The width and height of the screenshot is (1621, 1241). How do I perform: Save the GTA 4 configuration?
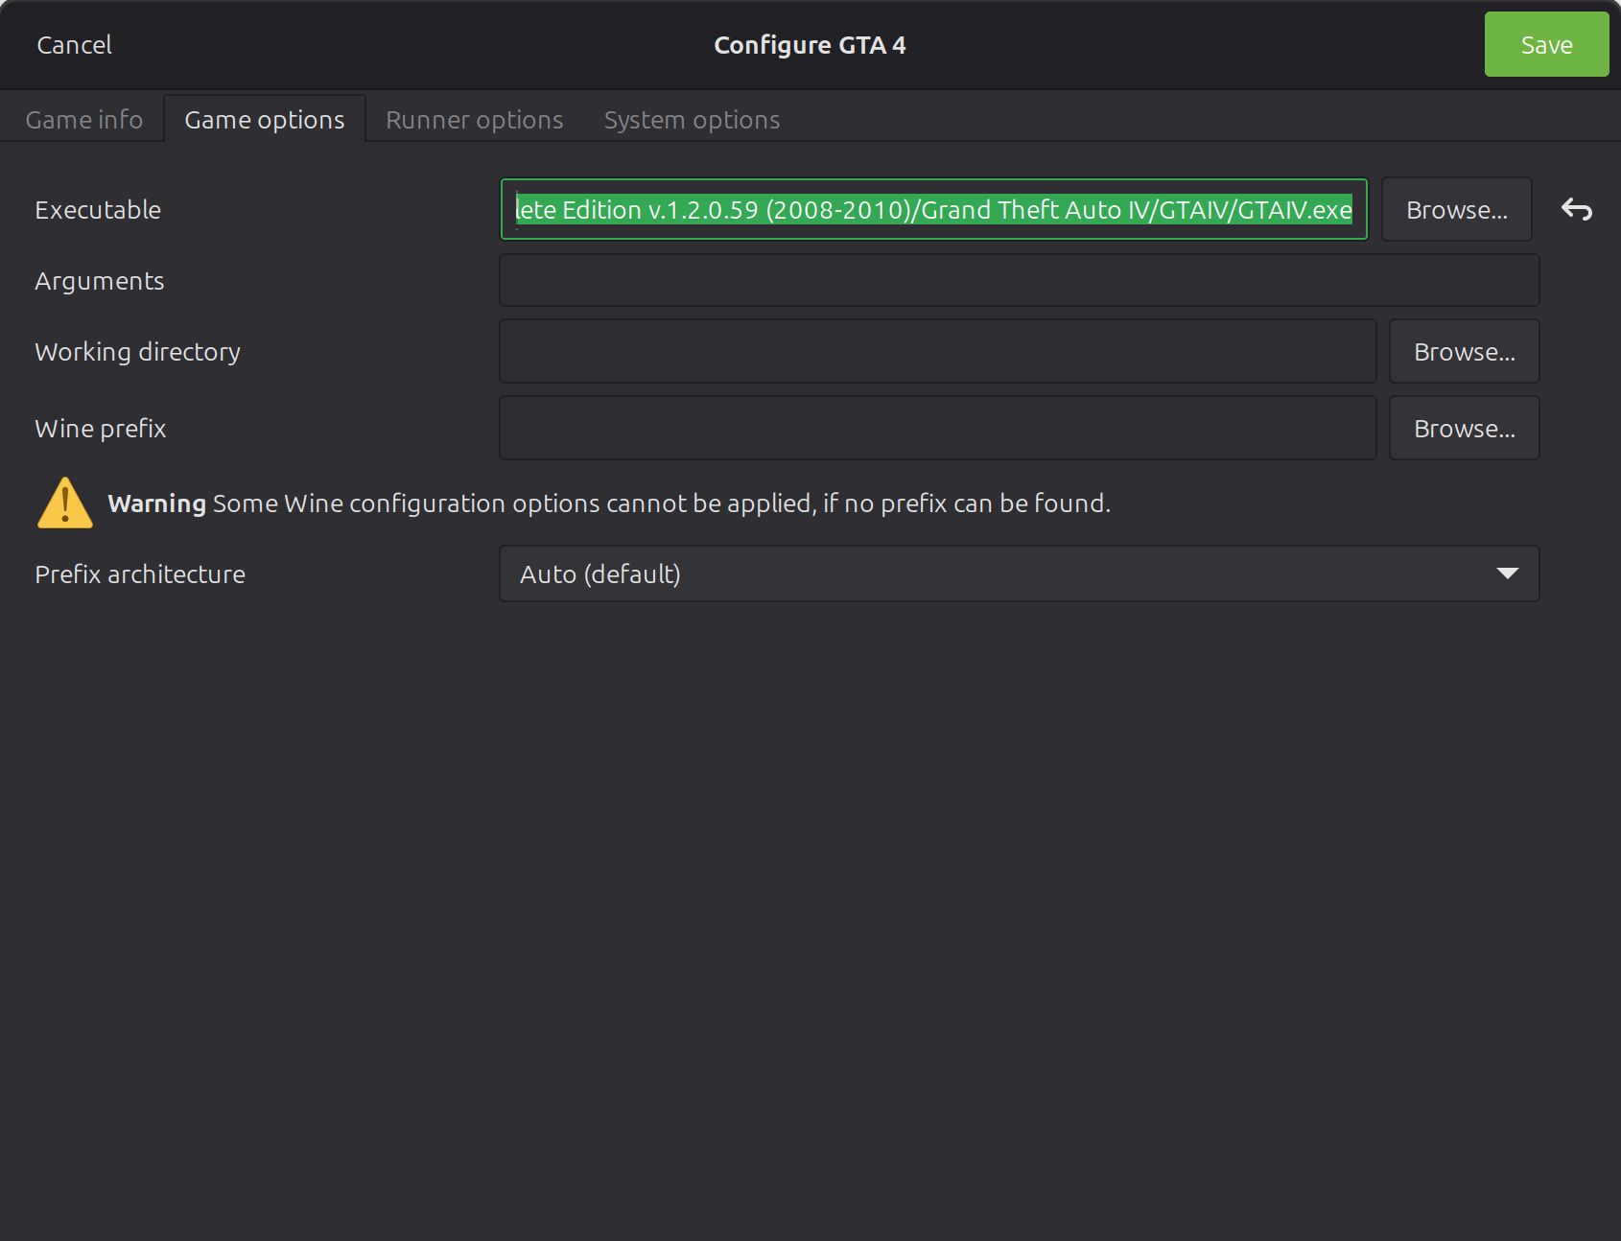1546,44
